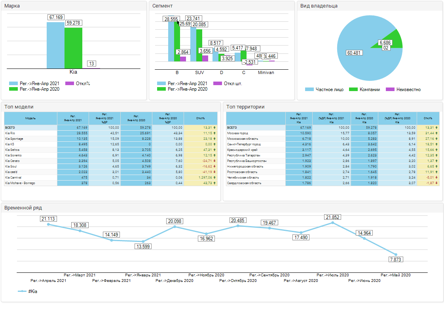Sort models table by Откл% column header
Screen dimensions: 444x314
click(200, 118)
